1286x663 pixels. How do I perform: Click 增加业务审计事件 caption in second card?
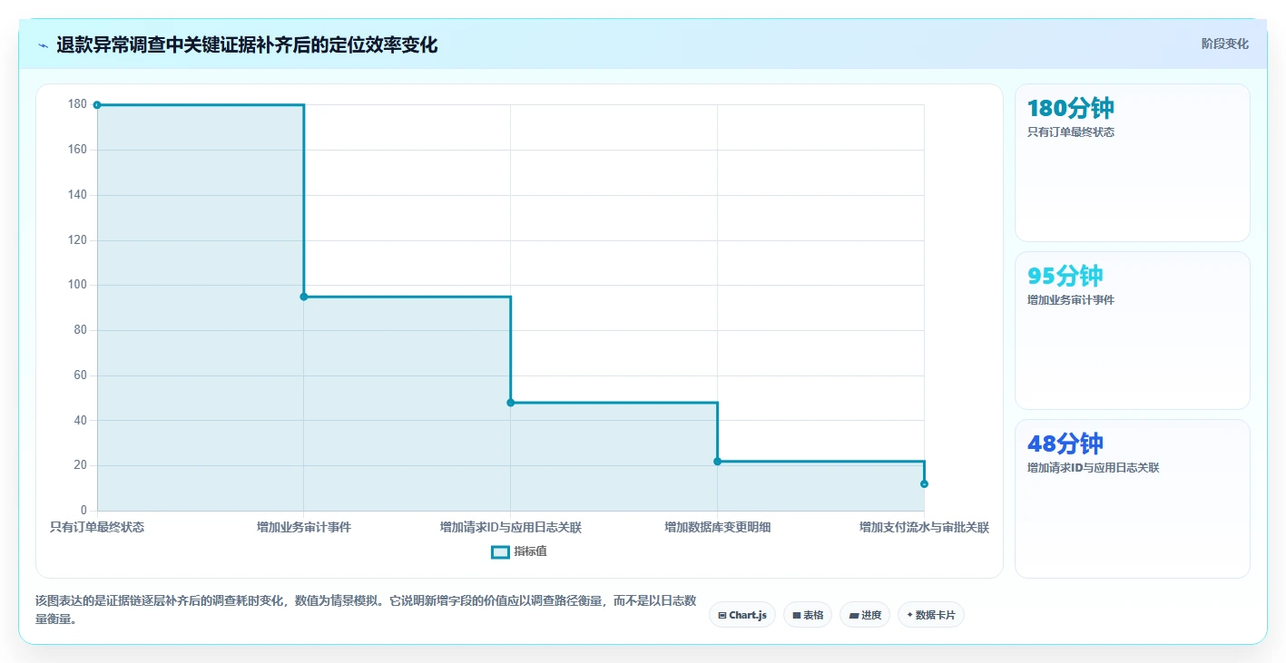pyautogui.click(x=1071, y=300)
